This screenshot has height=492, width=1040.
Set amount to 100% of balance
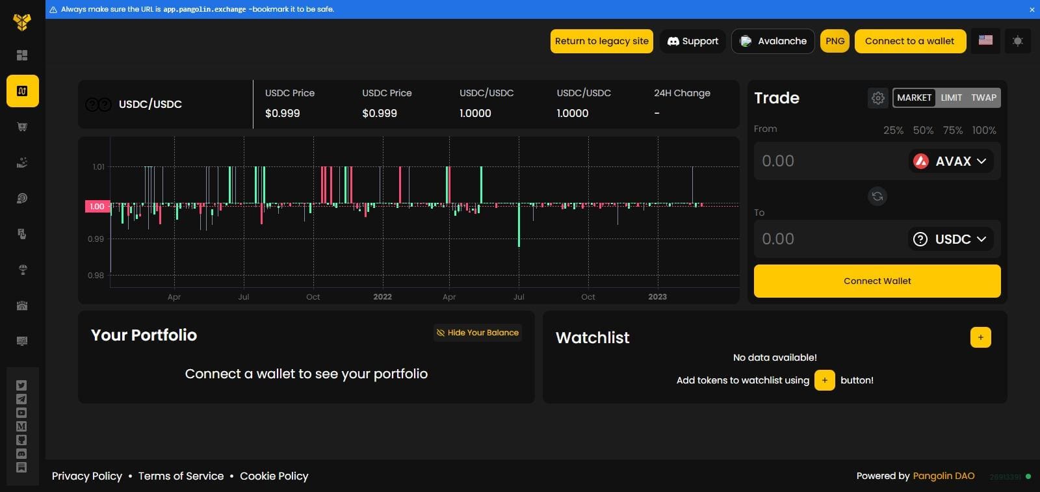[984, 130]
